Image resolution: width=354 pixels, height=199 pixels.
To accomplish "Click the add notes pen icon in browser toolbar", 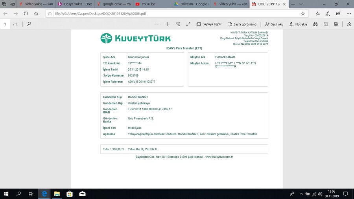I will (328, 13).
